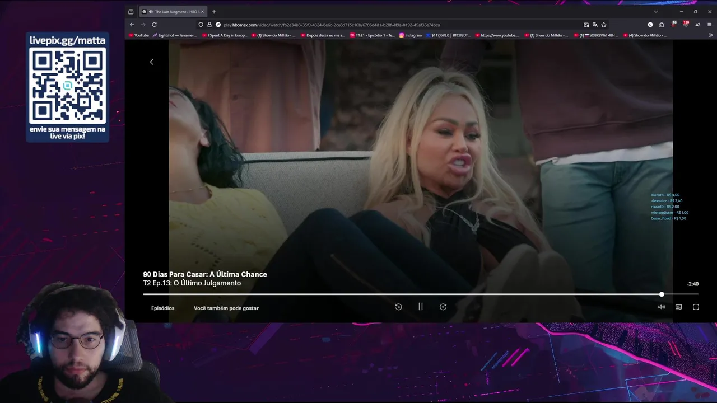Open the round C extension icon

click(x=650, y=25)
